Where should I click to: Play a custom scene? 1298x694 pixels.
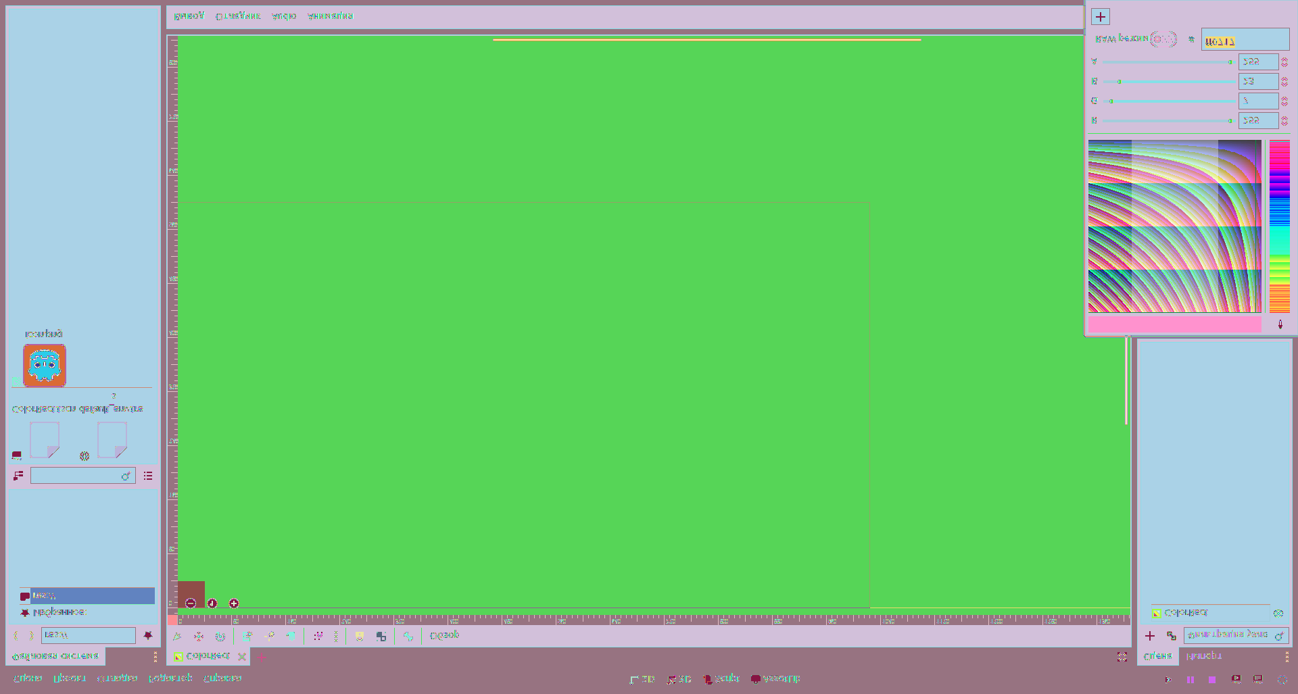tap(1258, 679)
